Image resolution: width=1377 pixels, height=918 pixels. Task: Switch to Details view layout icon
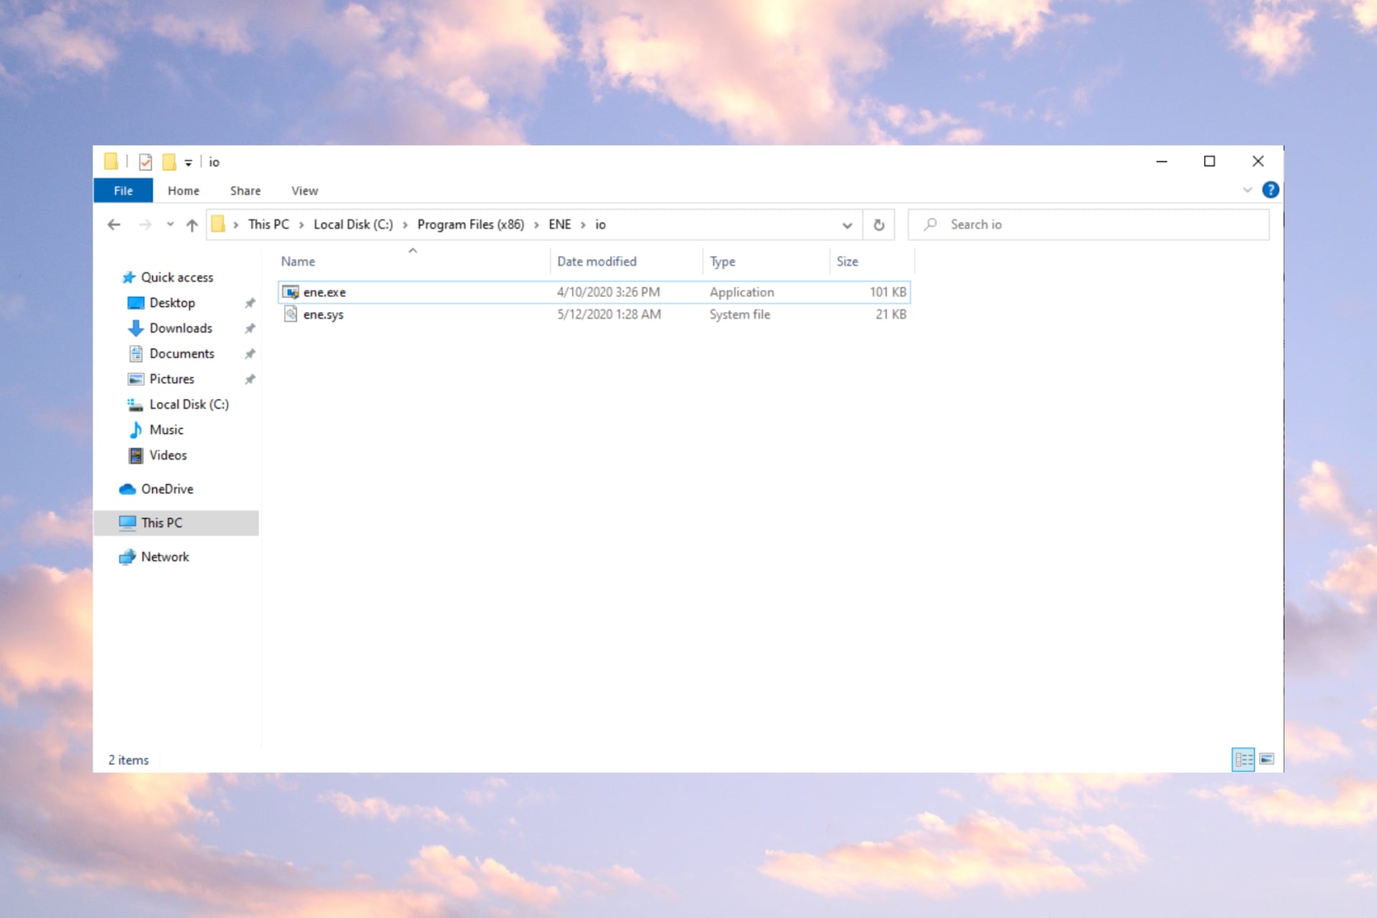pos(1243,759)
